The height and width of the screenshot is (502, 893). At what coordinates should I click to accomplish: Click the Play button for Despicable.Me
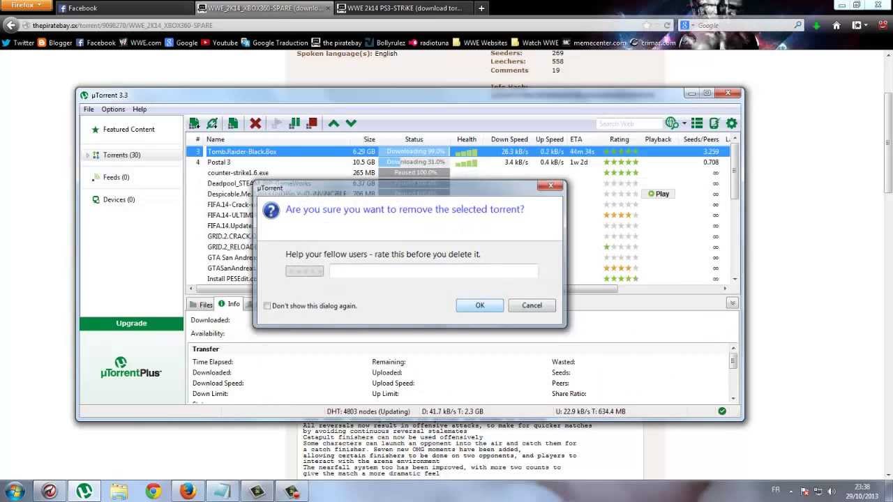658,194
